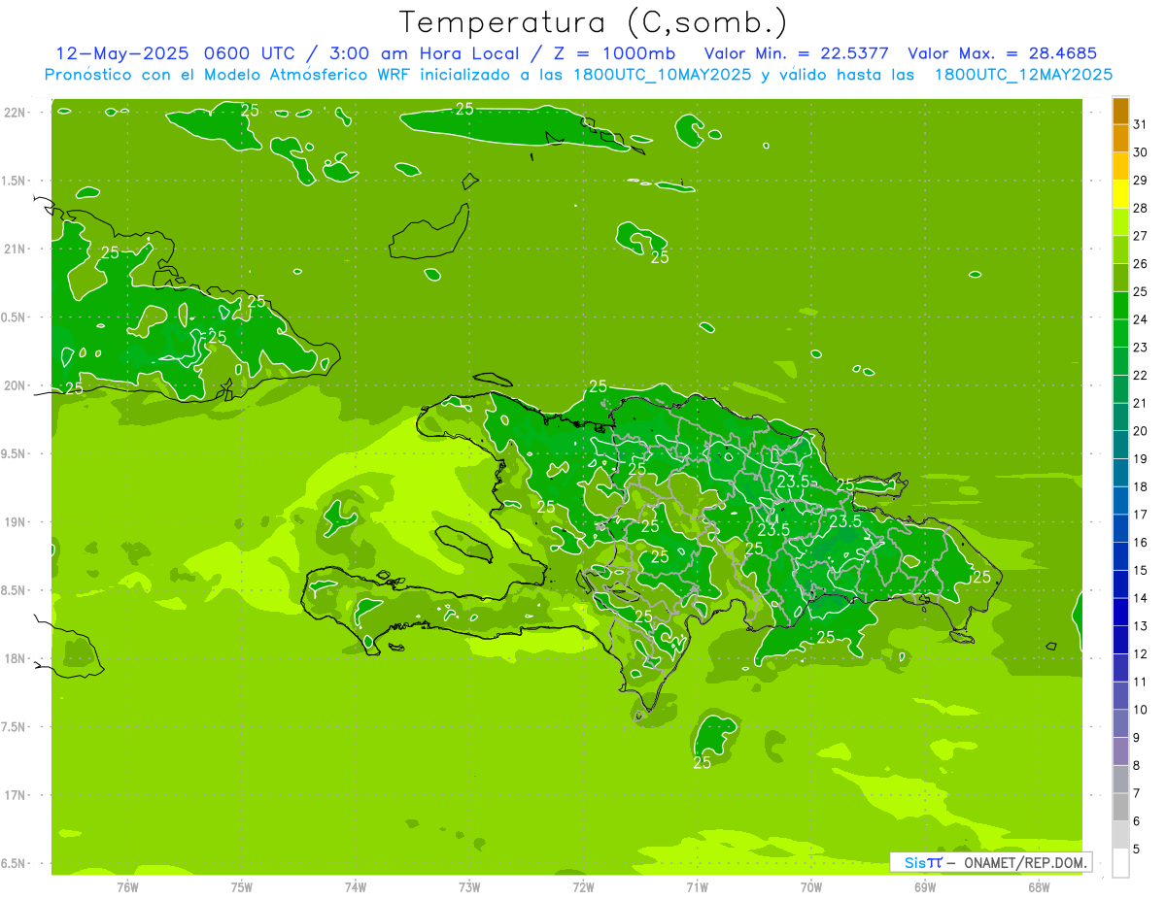
Task: Pick the purple swatch between 8 and 9
Action: (x=1120, y=751)
